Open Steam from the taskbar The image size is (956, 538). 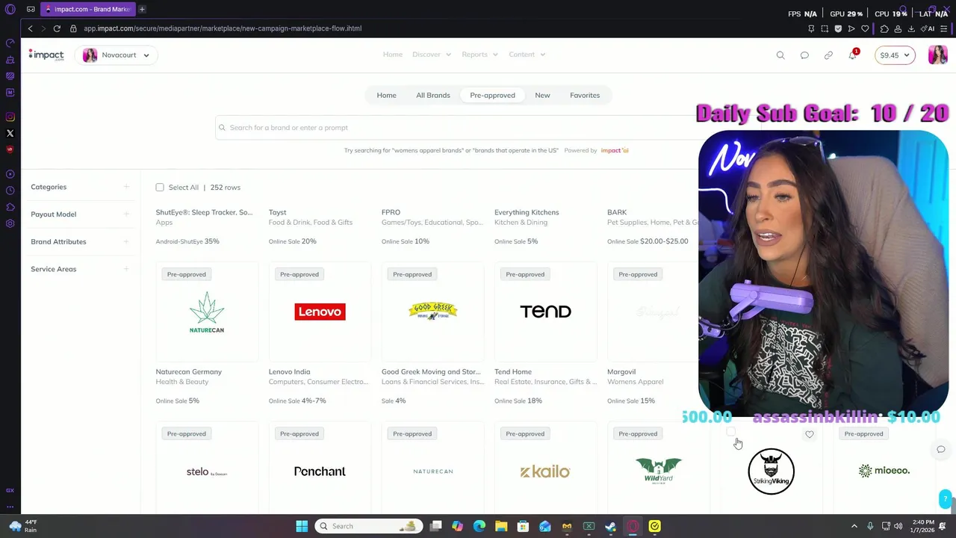click(610, 526)
